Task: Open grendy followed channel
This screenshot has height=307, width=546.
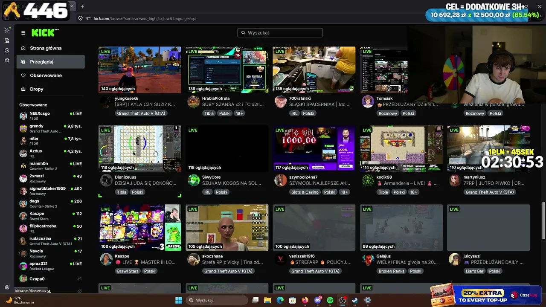Action: (x=50, y=128)
